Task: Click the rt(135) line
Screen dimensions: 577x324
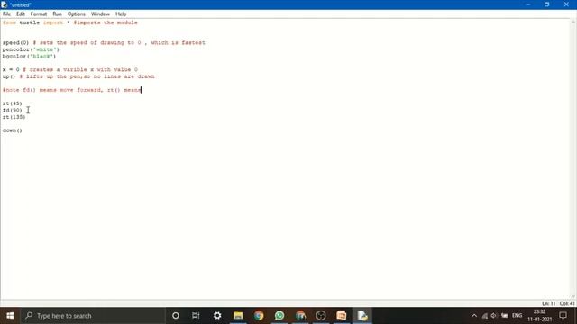Action: coord(14,117)
